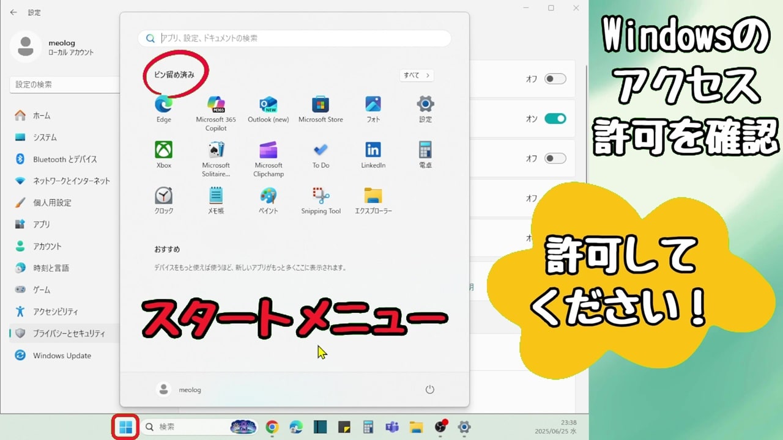This screenshot has height=440, width=783.
Task: Open the To Do app
Action: point(321,155)
